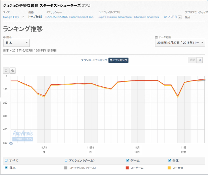Click the JP-アクション (ゲーム) legend label

pyautogui.click(x=83, y=168)
